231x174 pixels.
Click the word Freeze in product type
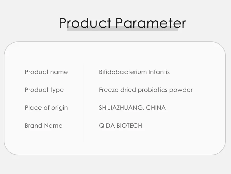[x=108, y=90]
